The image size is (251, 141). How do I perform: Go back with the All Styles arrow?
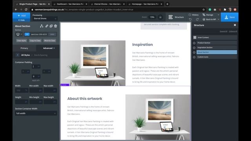click(18, 55)
